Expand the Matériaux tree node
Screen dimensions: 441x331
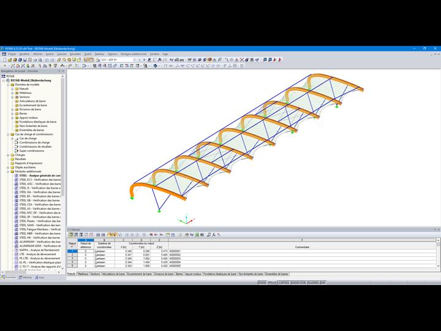coord(12,93)
